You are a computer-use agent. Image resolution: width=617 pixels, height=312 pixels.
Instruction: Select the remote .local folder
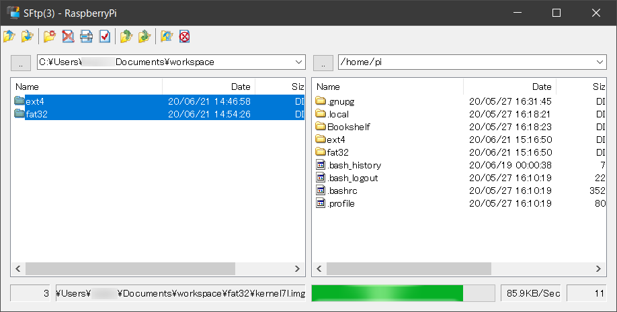tap(332, 114)
